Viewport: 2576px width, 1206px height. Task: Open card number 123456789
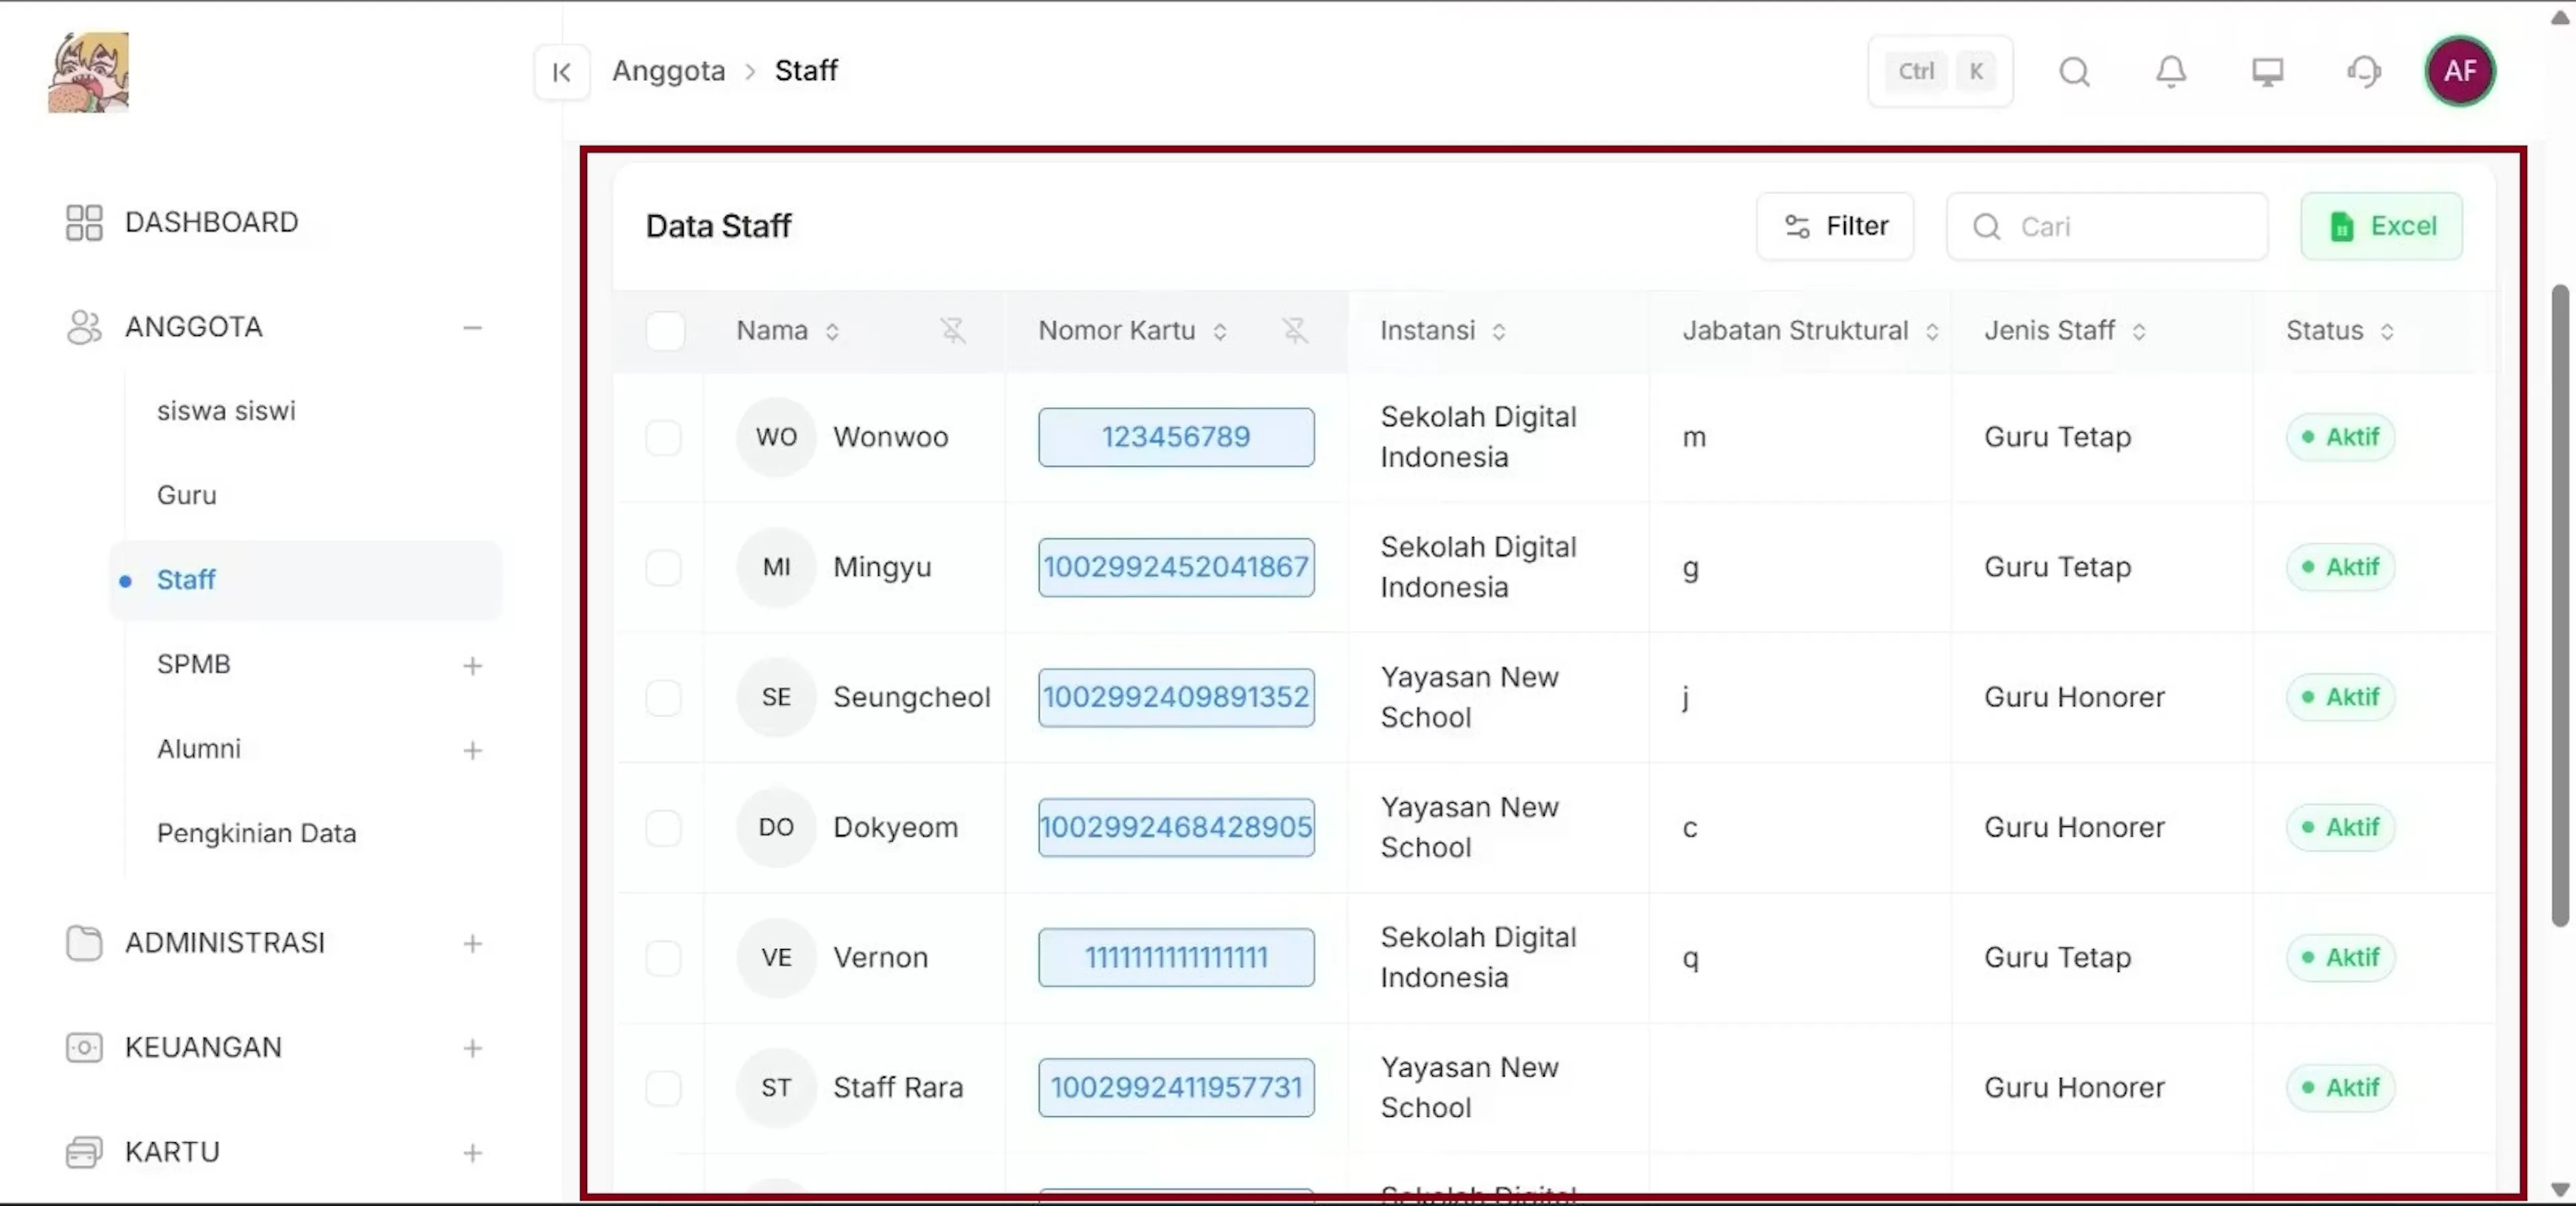(x=1176, y=437)
